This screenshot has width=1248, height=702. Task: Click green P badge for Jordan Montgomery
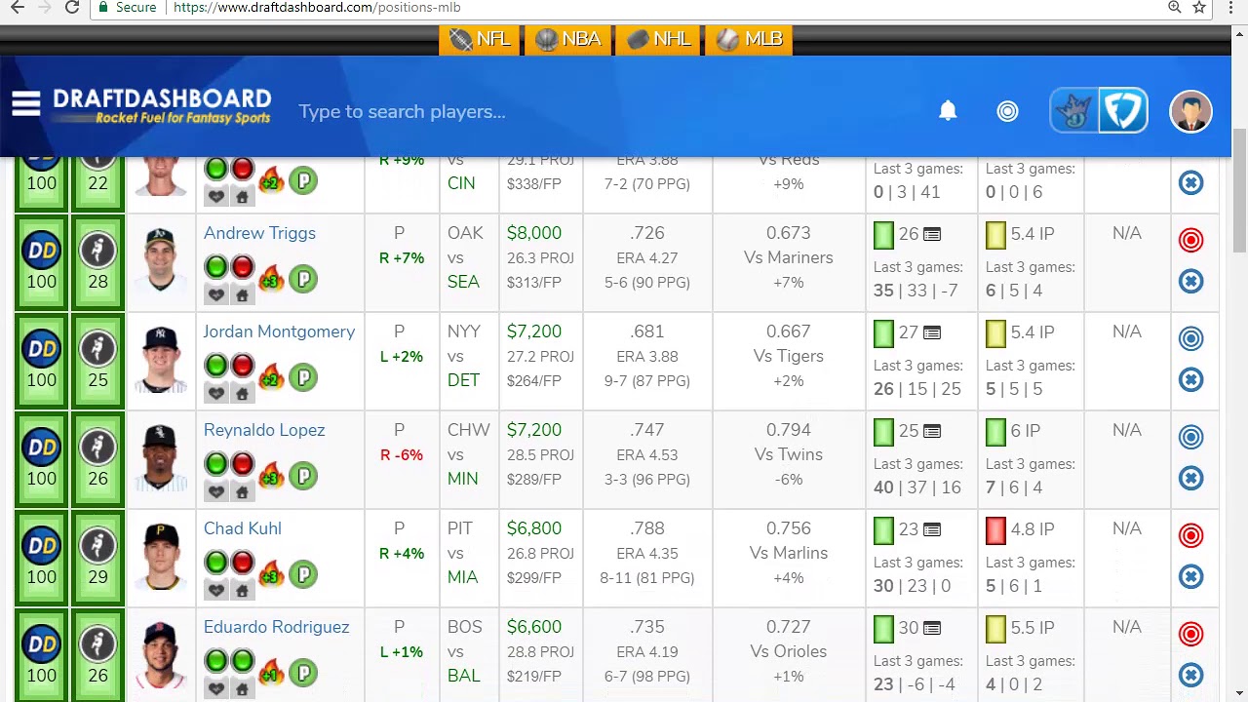point(303,377)
